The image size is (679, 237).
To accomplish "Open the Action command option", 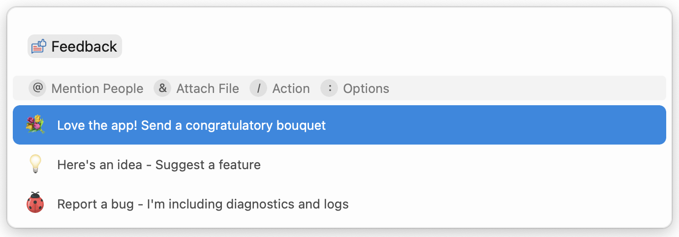I will 291,89.
